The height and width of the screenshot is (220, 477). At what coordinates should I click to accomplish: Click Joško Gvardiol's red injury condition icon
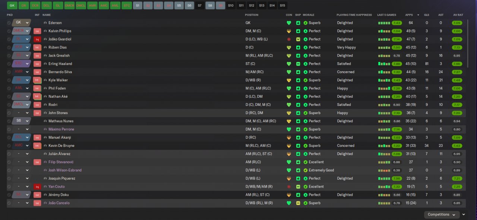(289, 39)
